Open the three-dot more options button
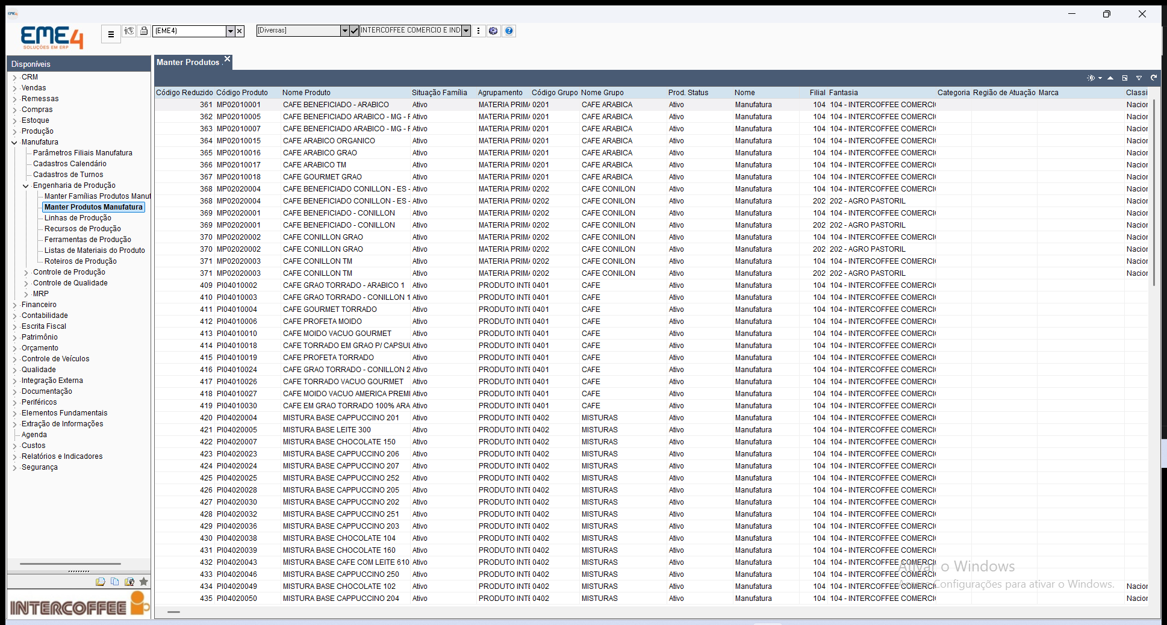 click(479, 31)
